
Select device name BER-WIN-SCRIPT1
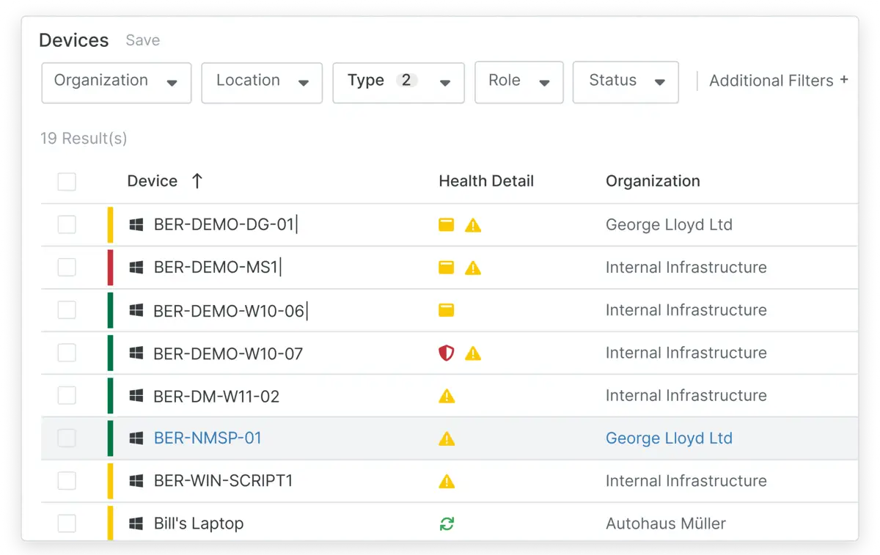tap(224, 481)
